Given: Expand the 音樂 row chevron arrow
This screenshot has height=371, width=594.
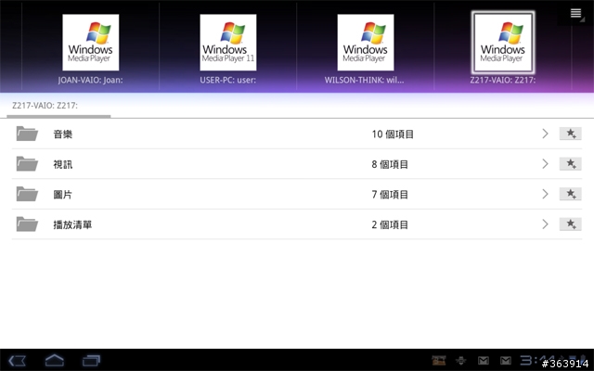Looking at the screenshot, I should [545, 134].
